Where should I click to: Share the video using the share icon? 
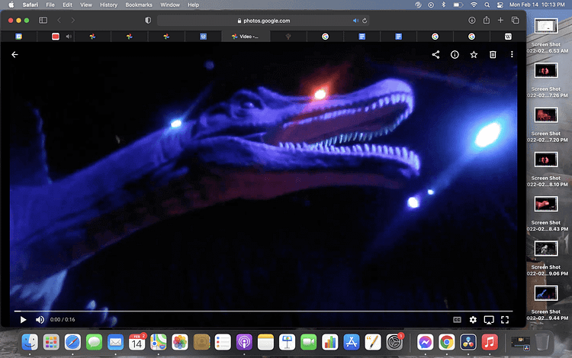(x=435, y=55)
